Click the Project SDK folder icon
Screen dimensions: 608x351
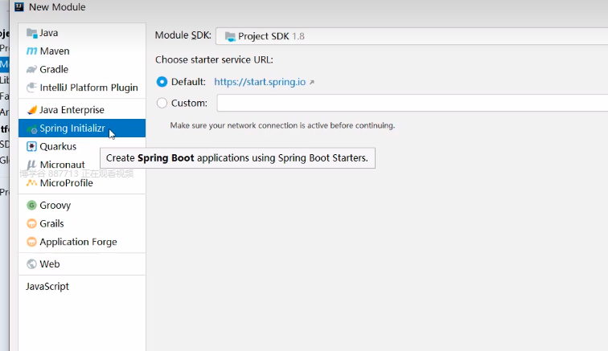[230, 36]
